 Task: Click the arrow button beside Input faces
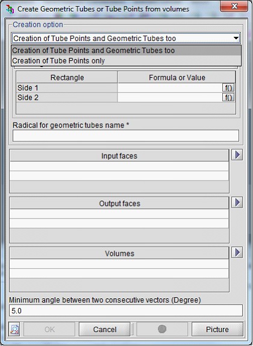pos(237,155)
